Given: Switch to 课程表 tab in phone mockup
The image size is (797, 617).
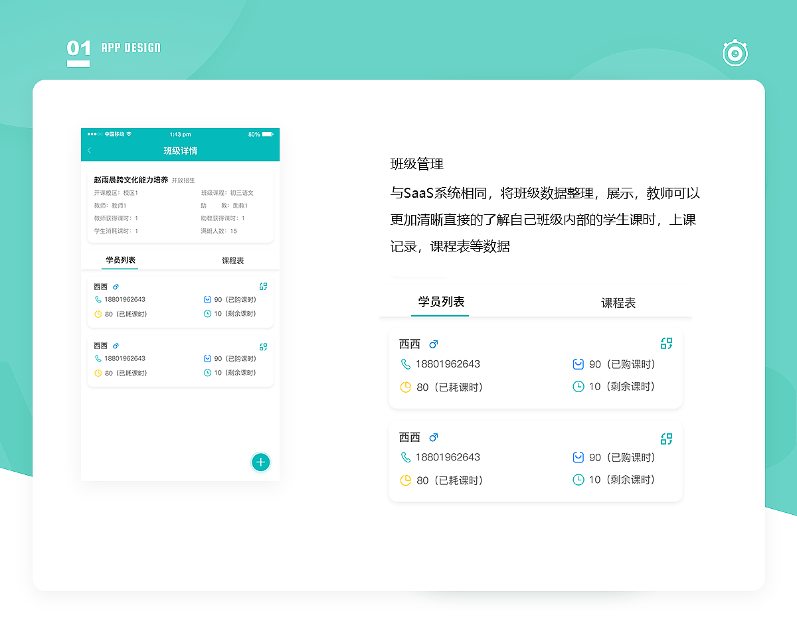Looking at the screenshot, I should pos(233,261).
